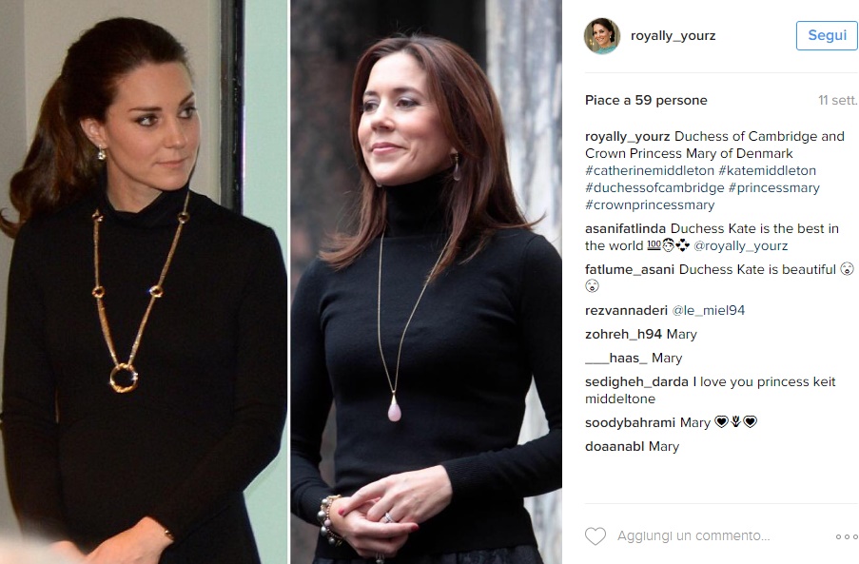Follow the account with the Segui button
This screenshot has height=564, width=859.
coord(827,35)
